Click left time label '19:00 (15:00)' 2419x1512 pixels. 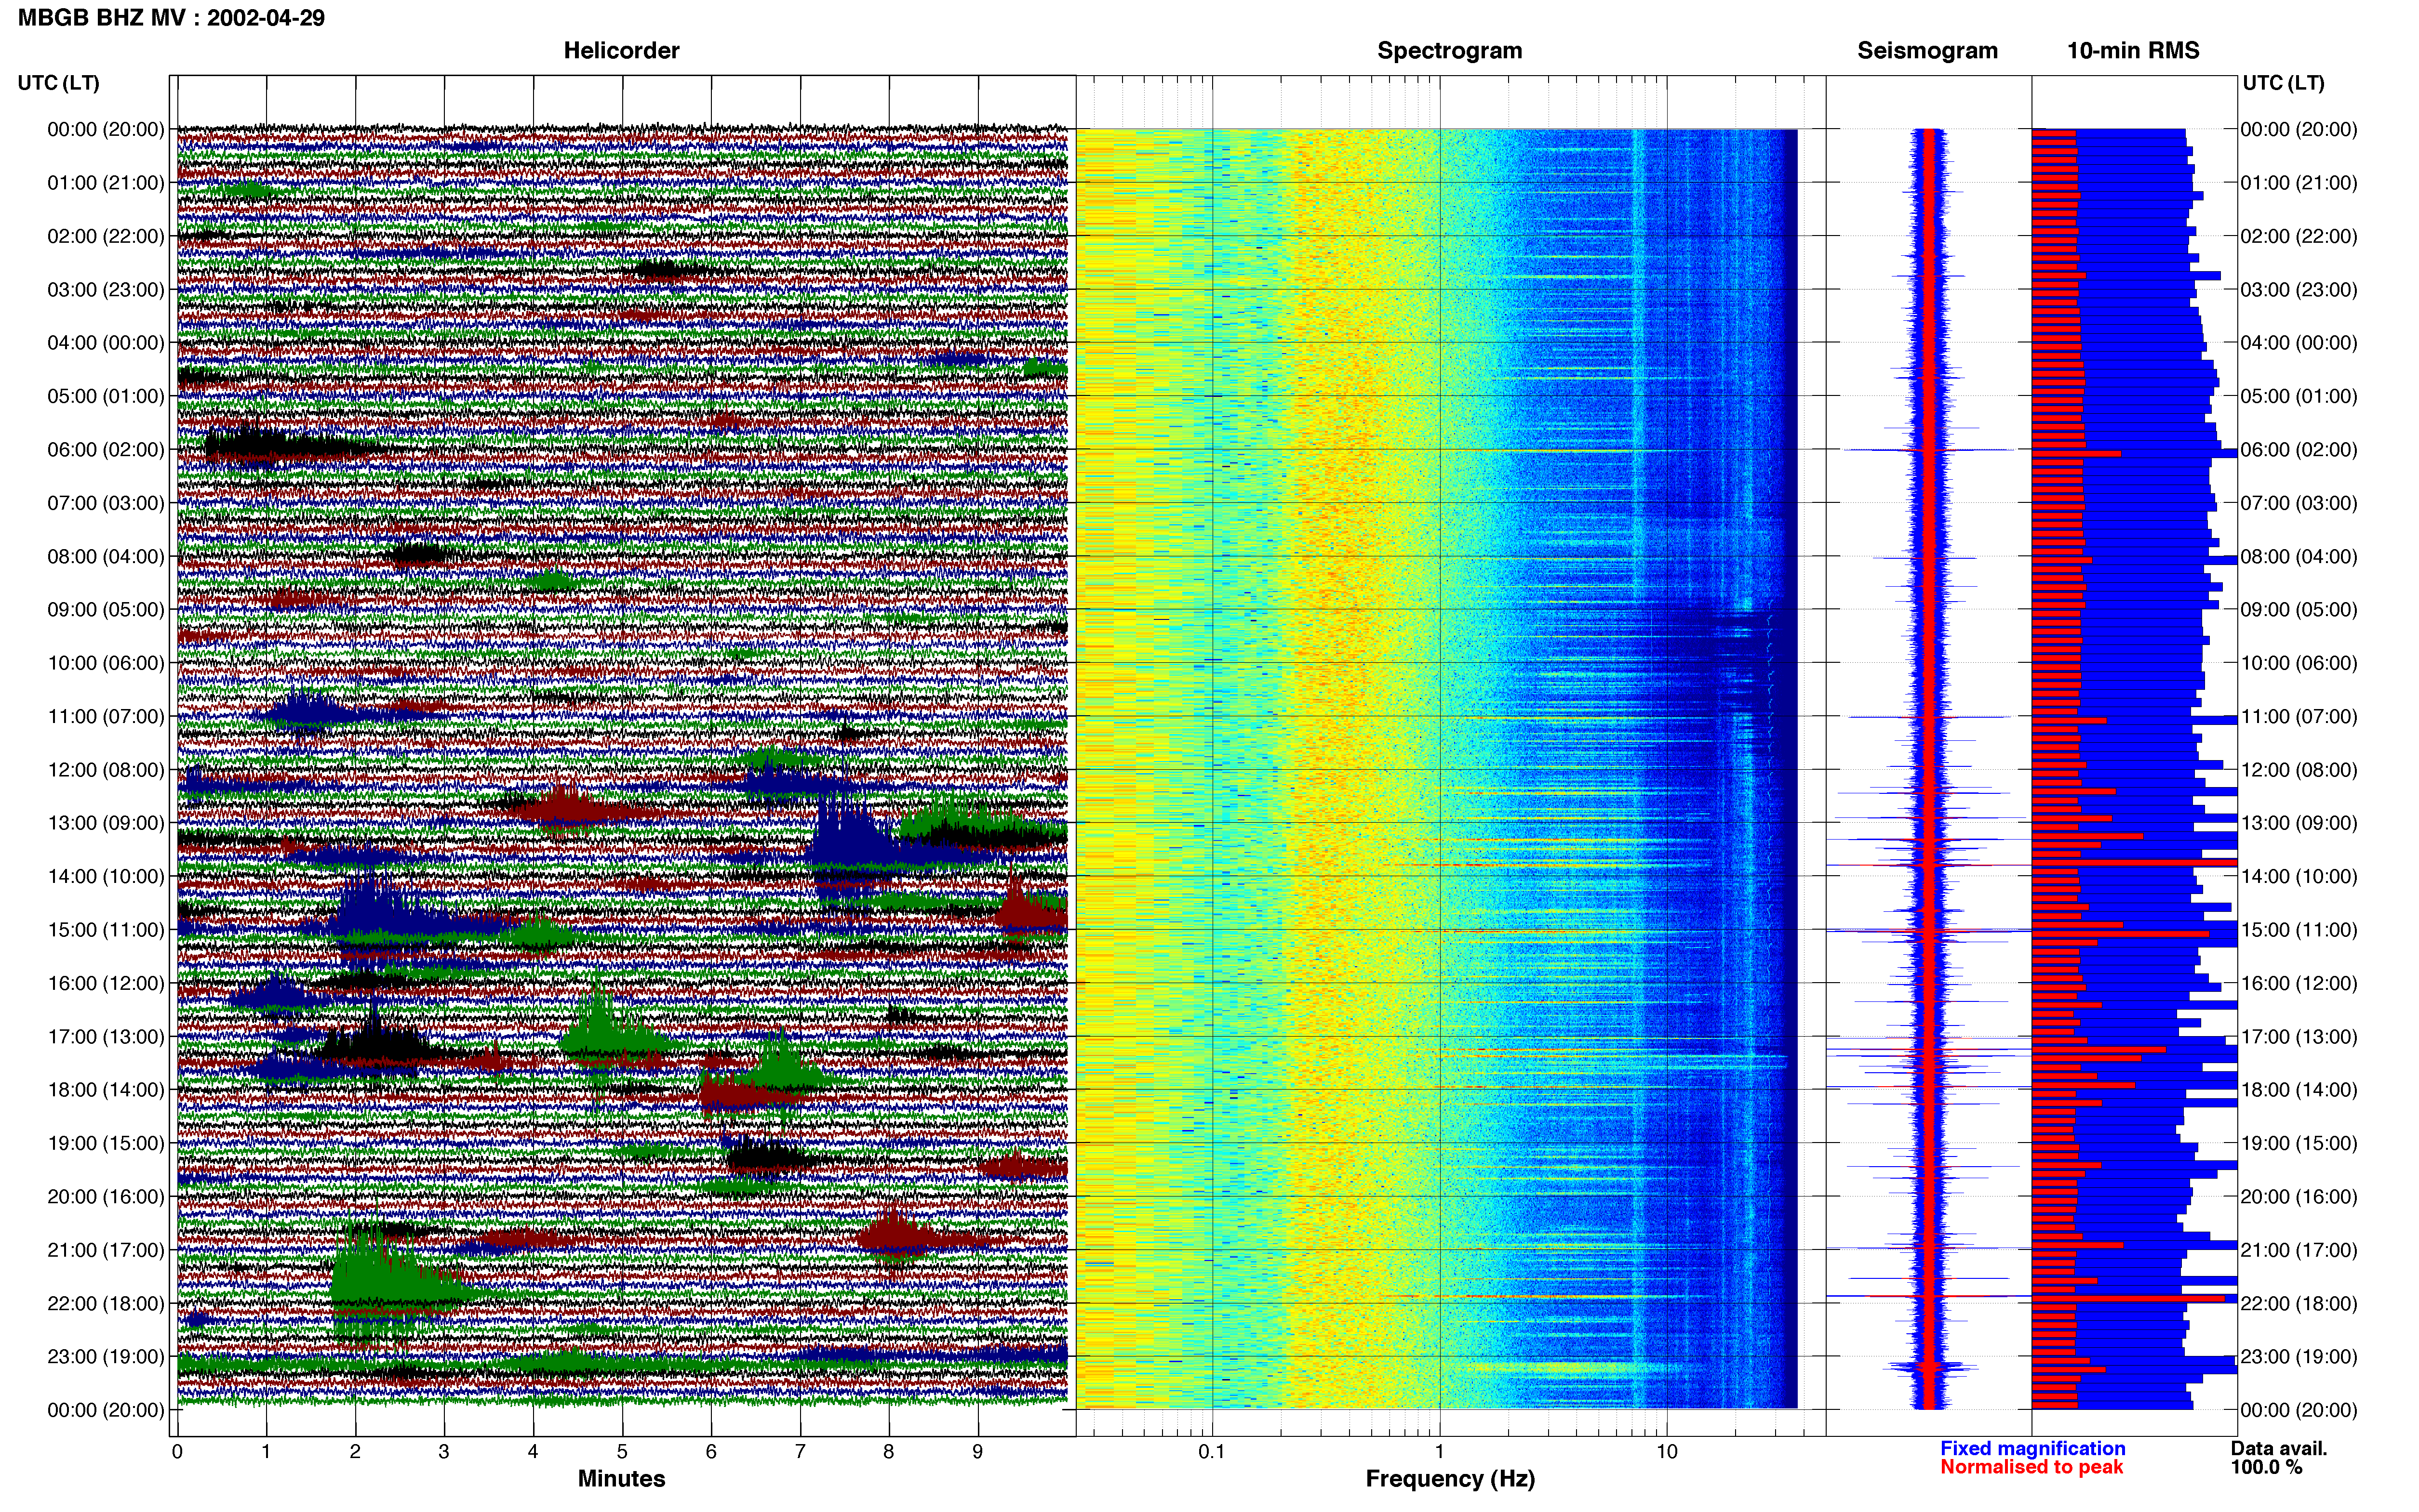coord(106,1143)
